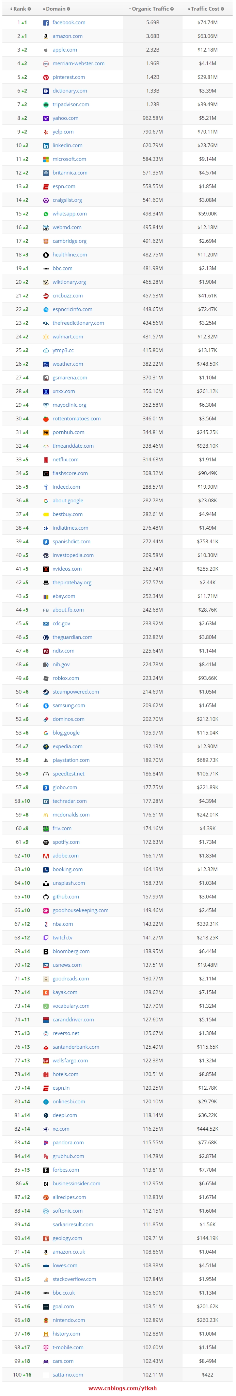The width and height of the screenshot is (236, 1396).
Task: Click the bloomberg.com B icon
Action: (46, 952)
